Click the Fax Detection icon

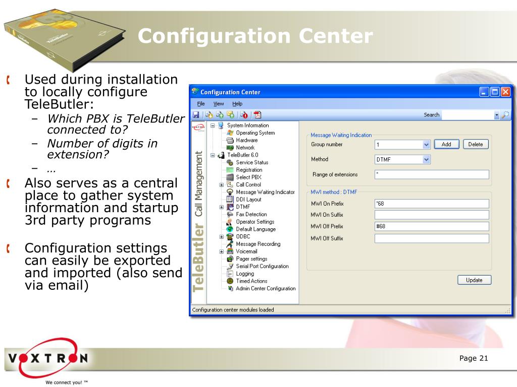(230, 214)
